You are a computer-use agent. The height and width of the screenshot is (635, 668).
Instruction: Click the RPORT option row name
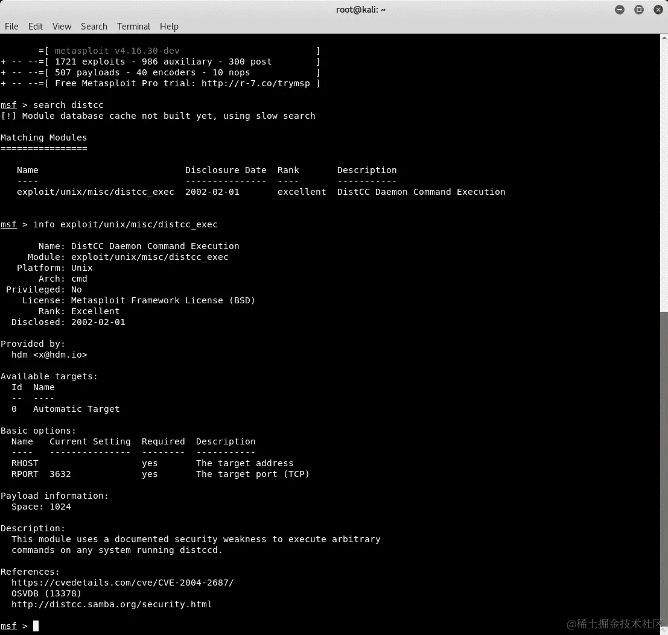click(x=25, y=474)
